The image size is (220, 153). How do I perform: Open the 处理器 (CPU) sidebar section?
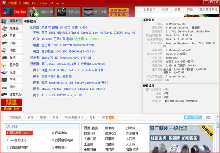[x=11, y=28]
